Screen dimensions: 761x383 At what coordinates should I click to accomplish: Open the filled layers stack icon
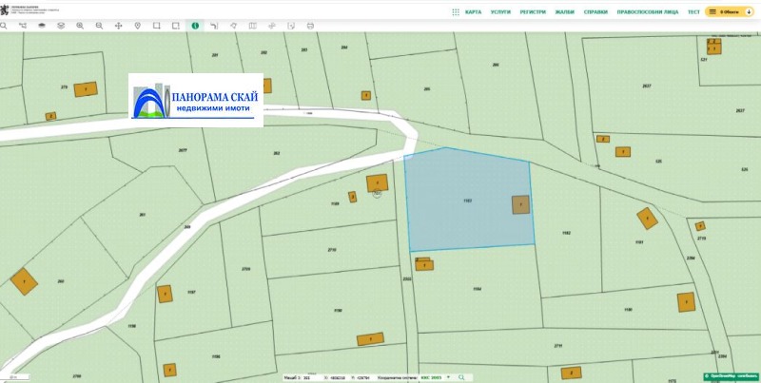[x=42, y=26]
